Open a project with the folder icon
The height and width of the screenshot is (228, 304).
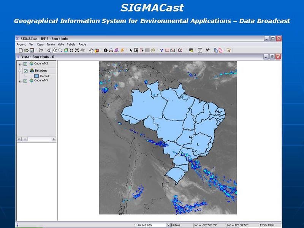click(26, 51)
